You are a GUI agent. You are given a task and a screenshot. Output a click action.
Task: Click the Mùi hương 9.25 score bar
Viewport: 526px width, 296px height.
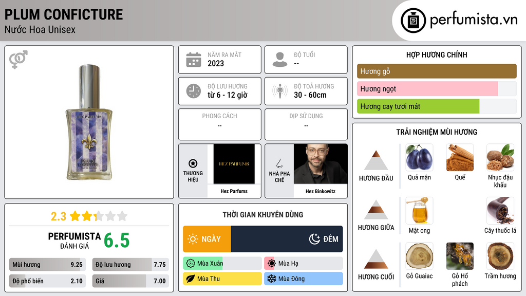tap(47, 265)
